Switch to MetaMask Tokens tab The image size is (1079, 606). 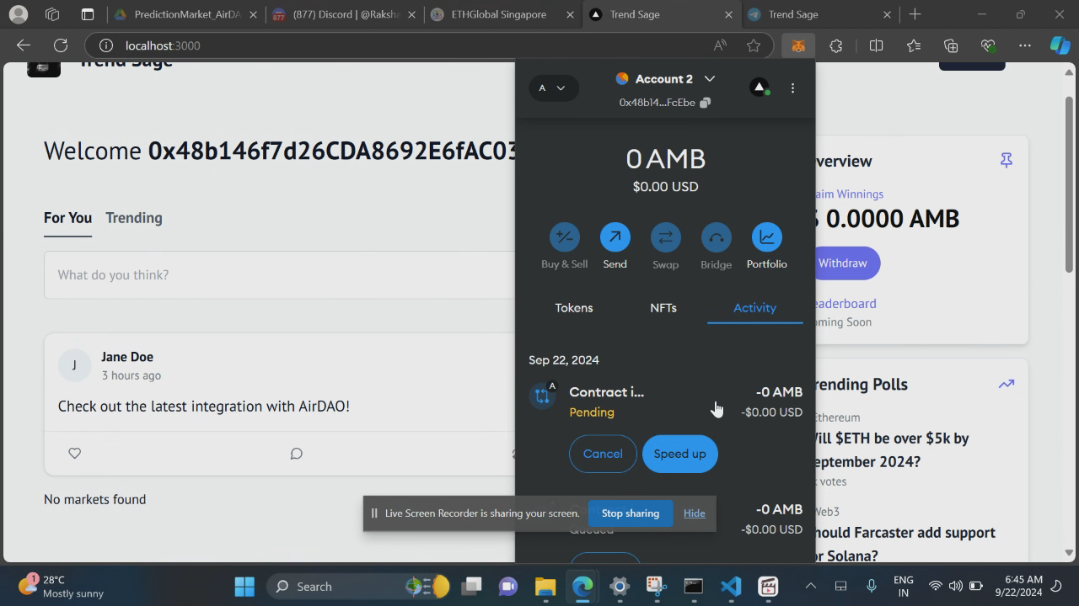(x=574, y=308)
